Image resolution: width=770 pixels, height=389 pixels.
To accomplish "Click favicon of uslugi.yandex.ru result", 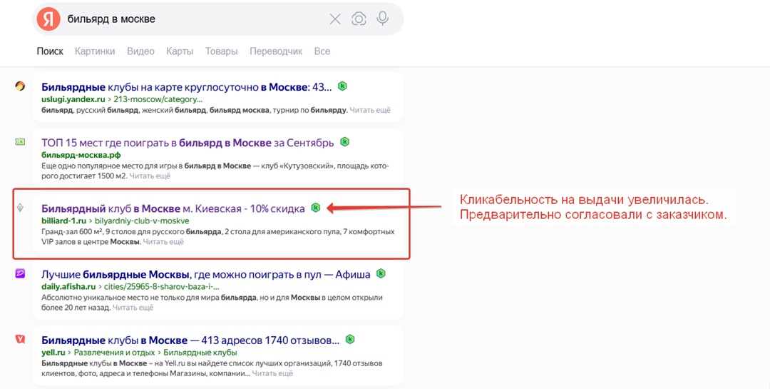I will point(20,86).
